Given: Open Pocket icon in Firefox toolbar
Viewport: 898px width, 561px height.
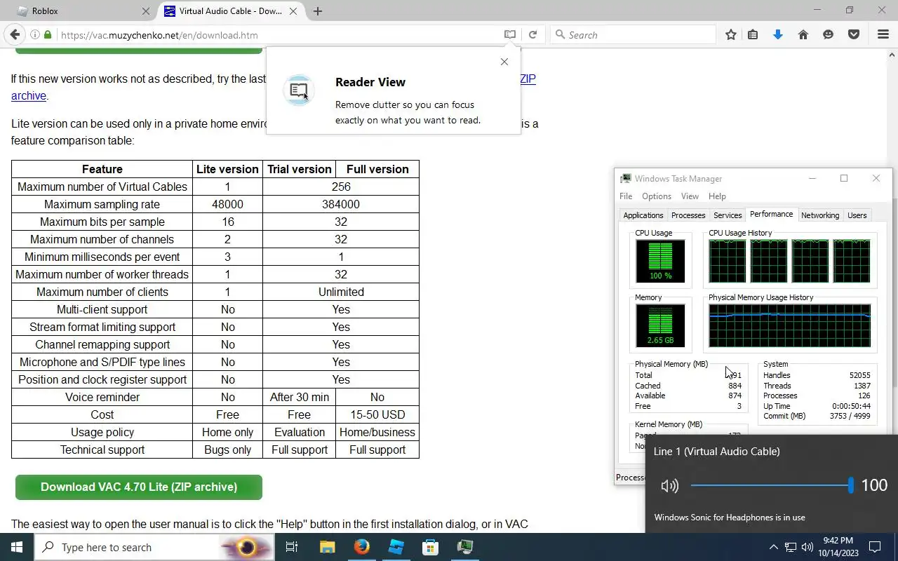Looking at the screenshot, I should (854, 34).
